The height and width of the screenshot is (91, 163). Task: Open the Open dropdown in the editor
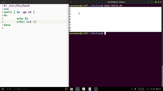coord(4,2)
